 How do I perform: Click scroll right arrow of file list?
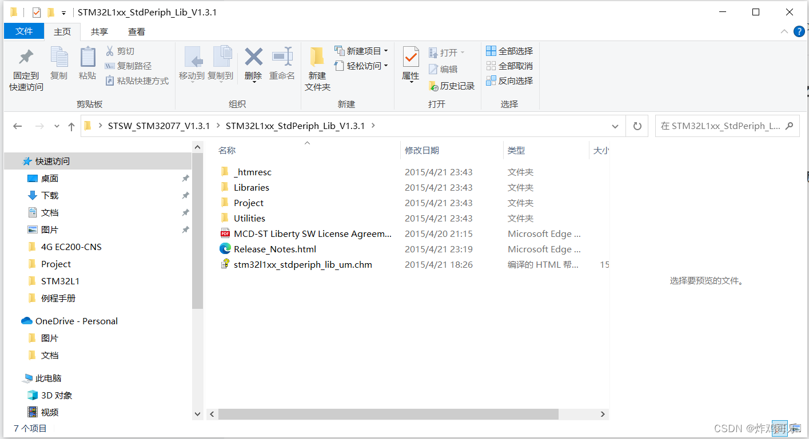coord(603,414)
